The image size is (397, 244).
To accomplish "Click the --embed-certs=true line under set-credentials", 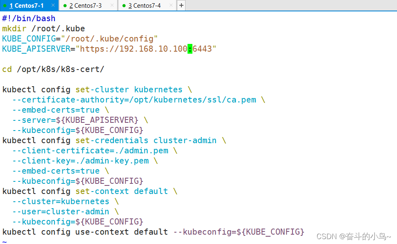I will 61,171.
